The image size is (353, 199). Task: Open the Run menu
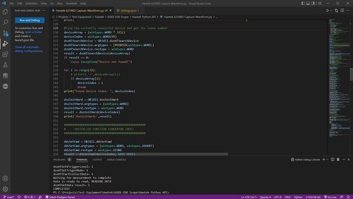click(x=60, y=3)
